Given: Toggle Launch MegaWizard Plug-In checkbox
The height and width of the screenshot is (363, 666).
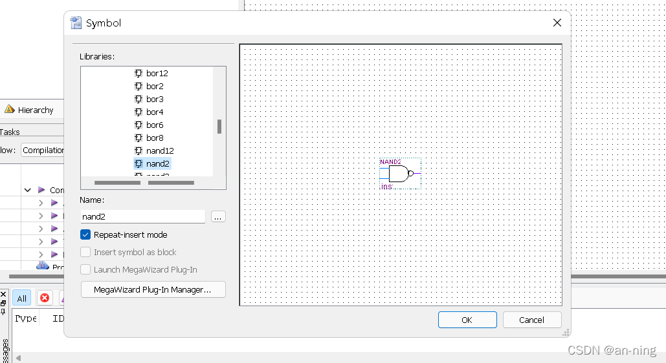Looking at the screenshot, I should 85,269.
